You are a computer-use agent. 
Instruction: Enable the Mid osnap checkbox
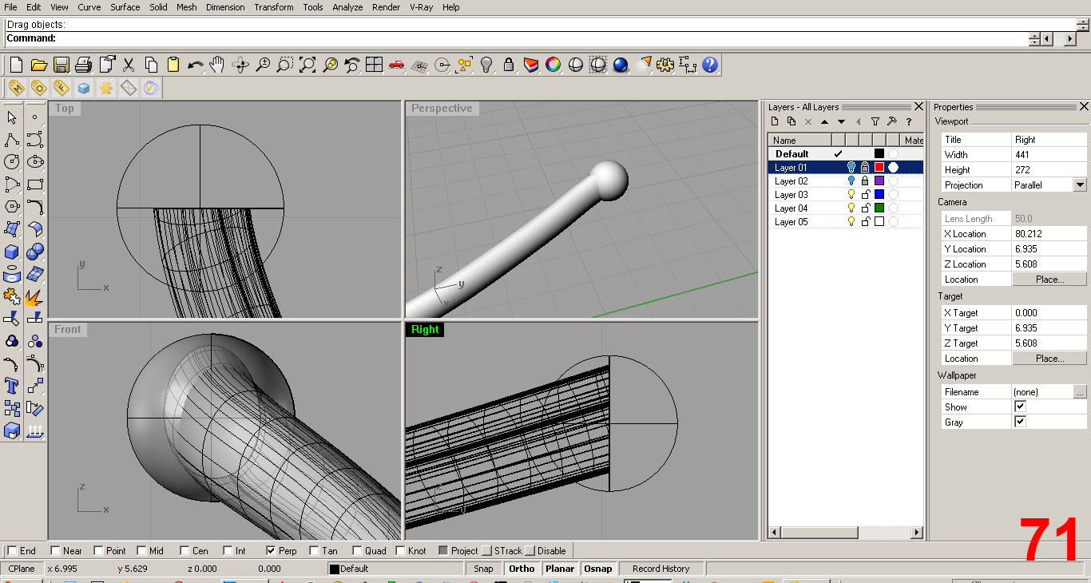141,550
